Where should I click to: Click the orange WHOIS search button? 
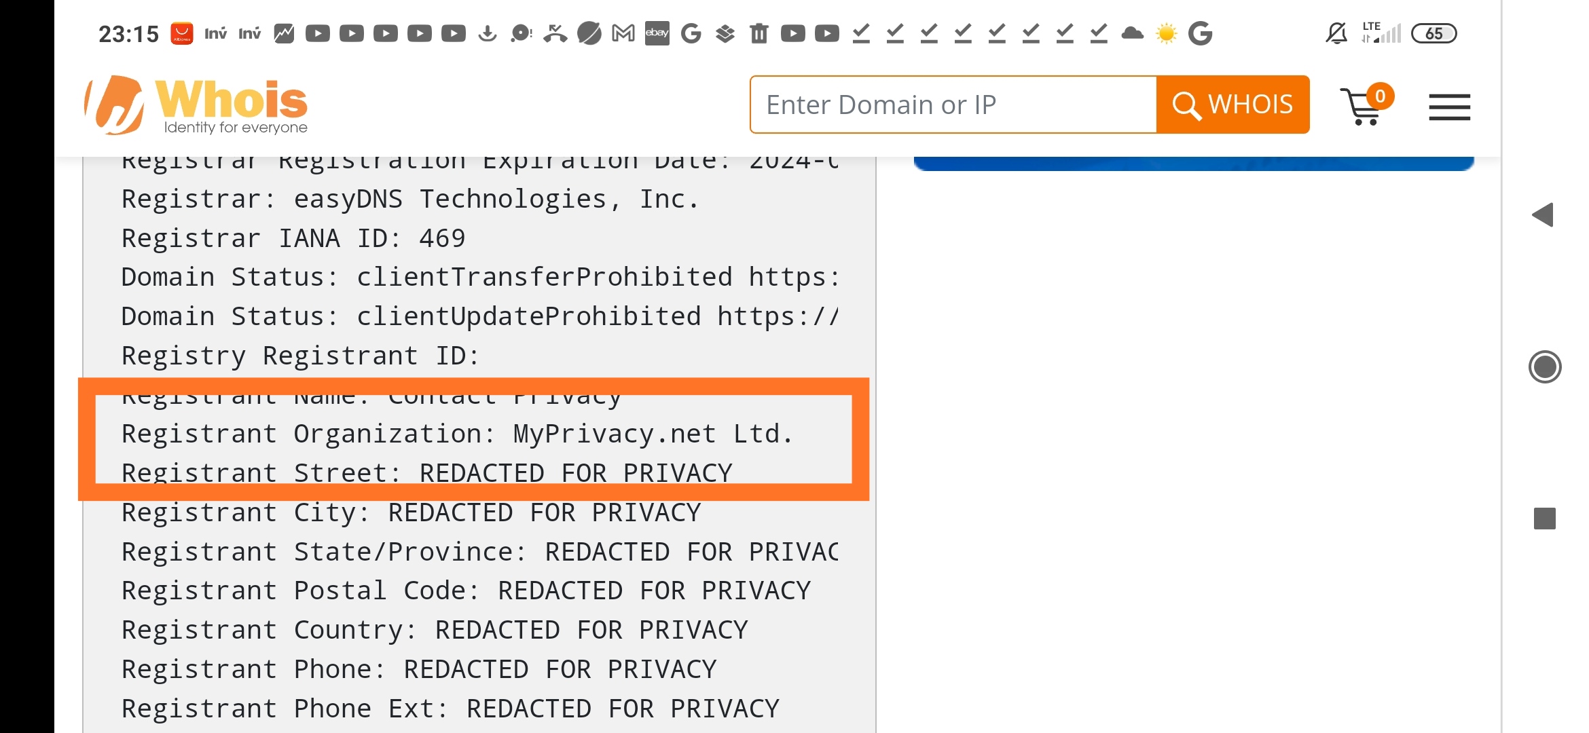tap(1233, 103)
